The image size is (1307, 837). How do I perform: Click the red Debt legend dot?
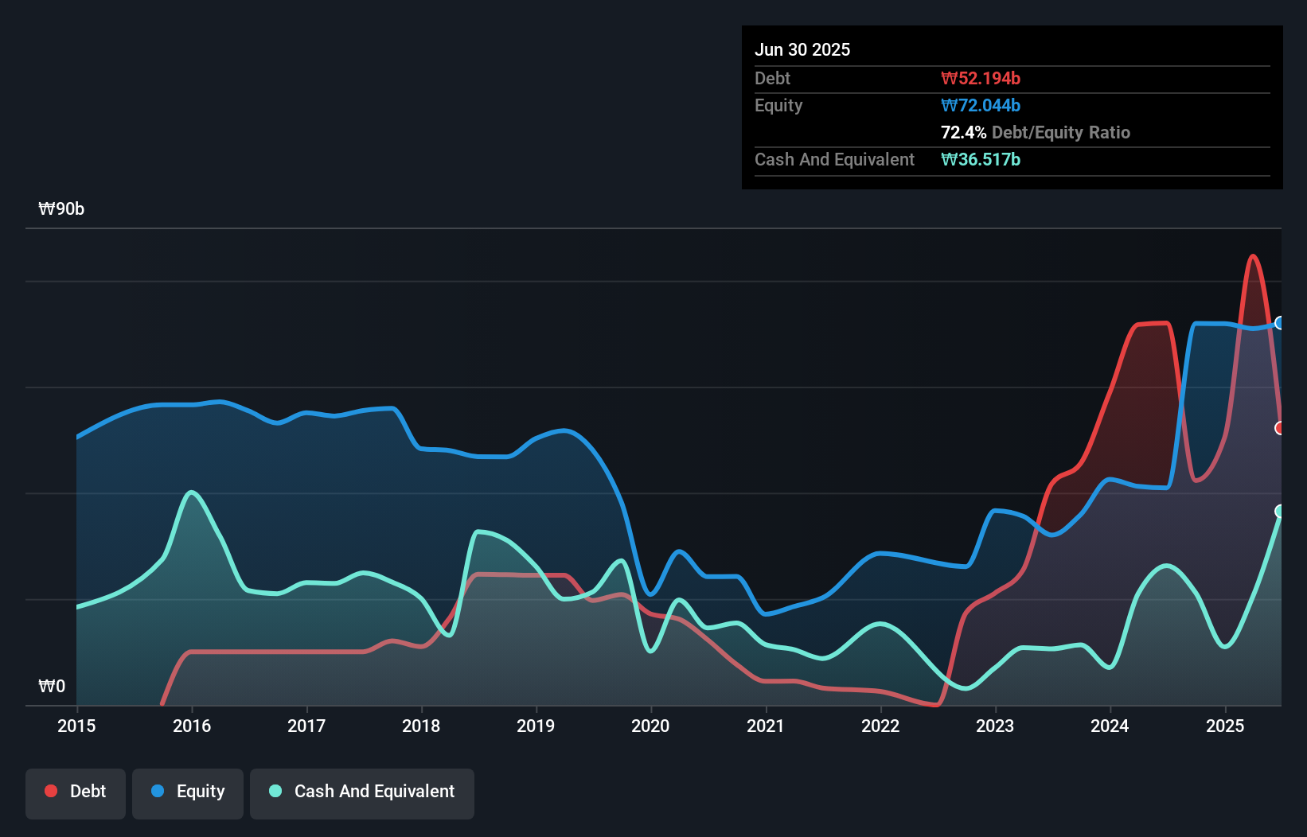pos(51,791)
